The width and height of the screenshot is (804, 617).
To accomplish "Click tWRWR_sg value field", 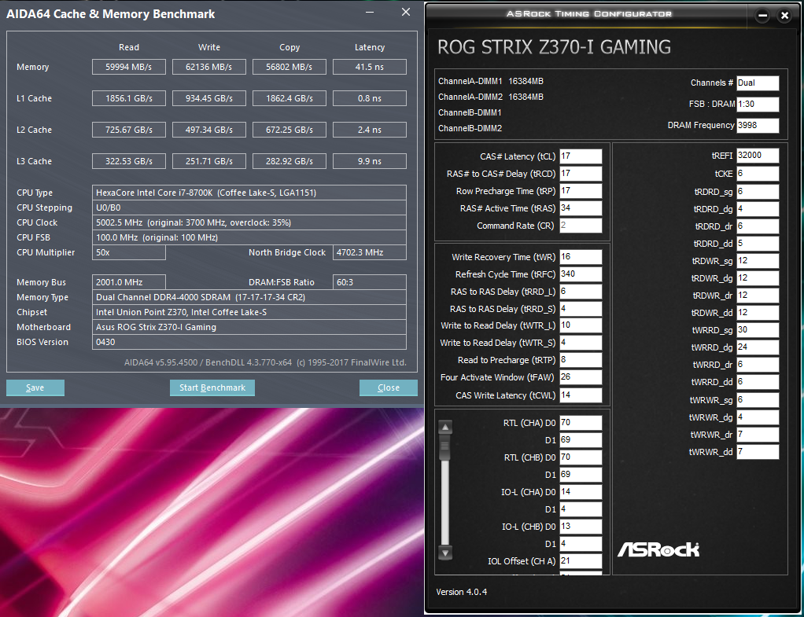I will pos(758,400).
